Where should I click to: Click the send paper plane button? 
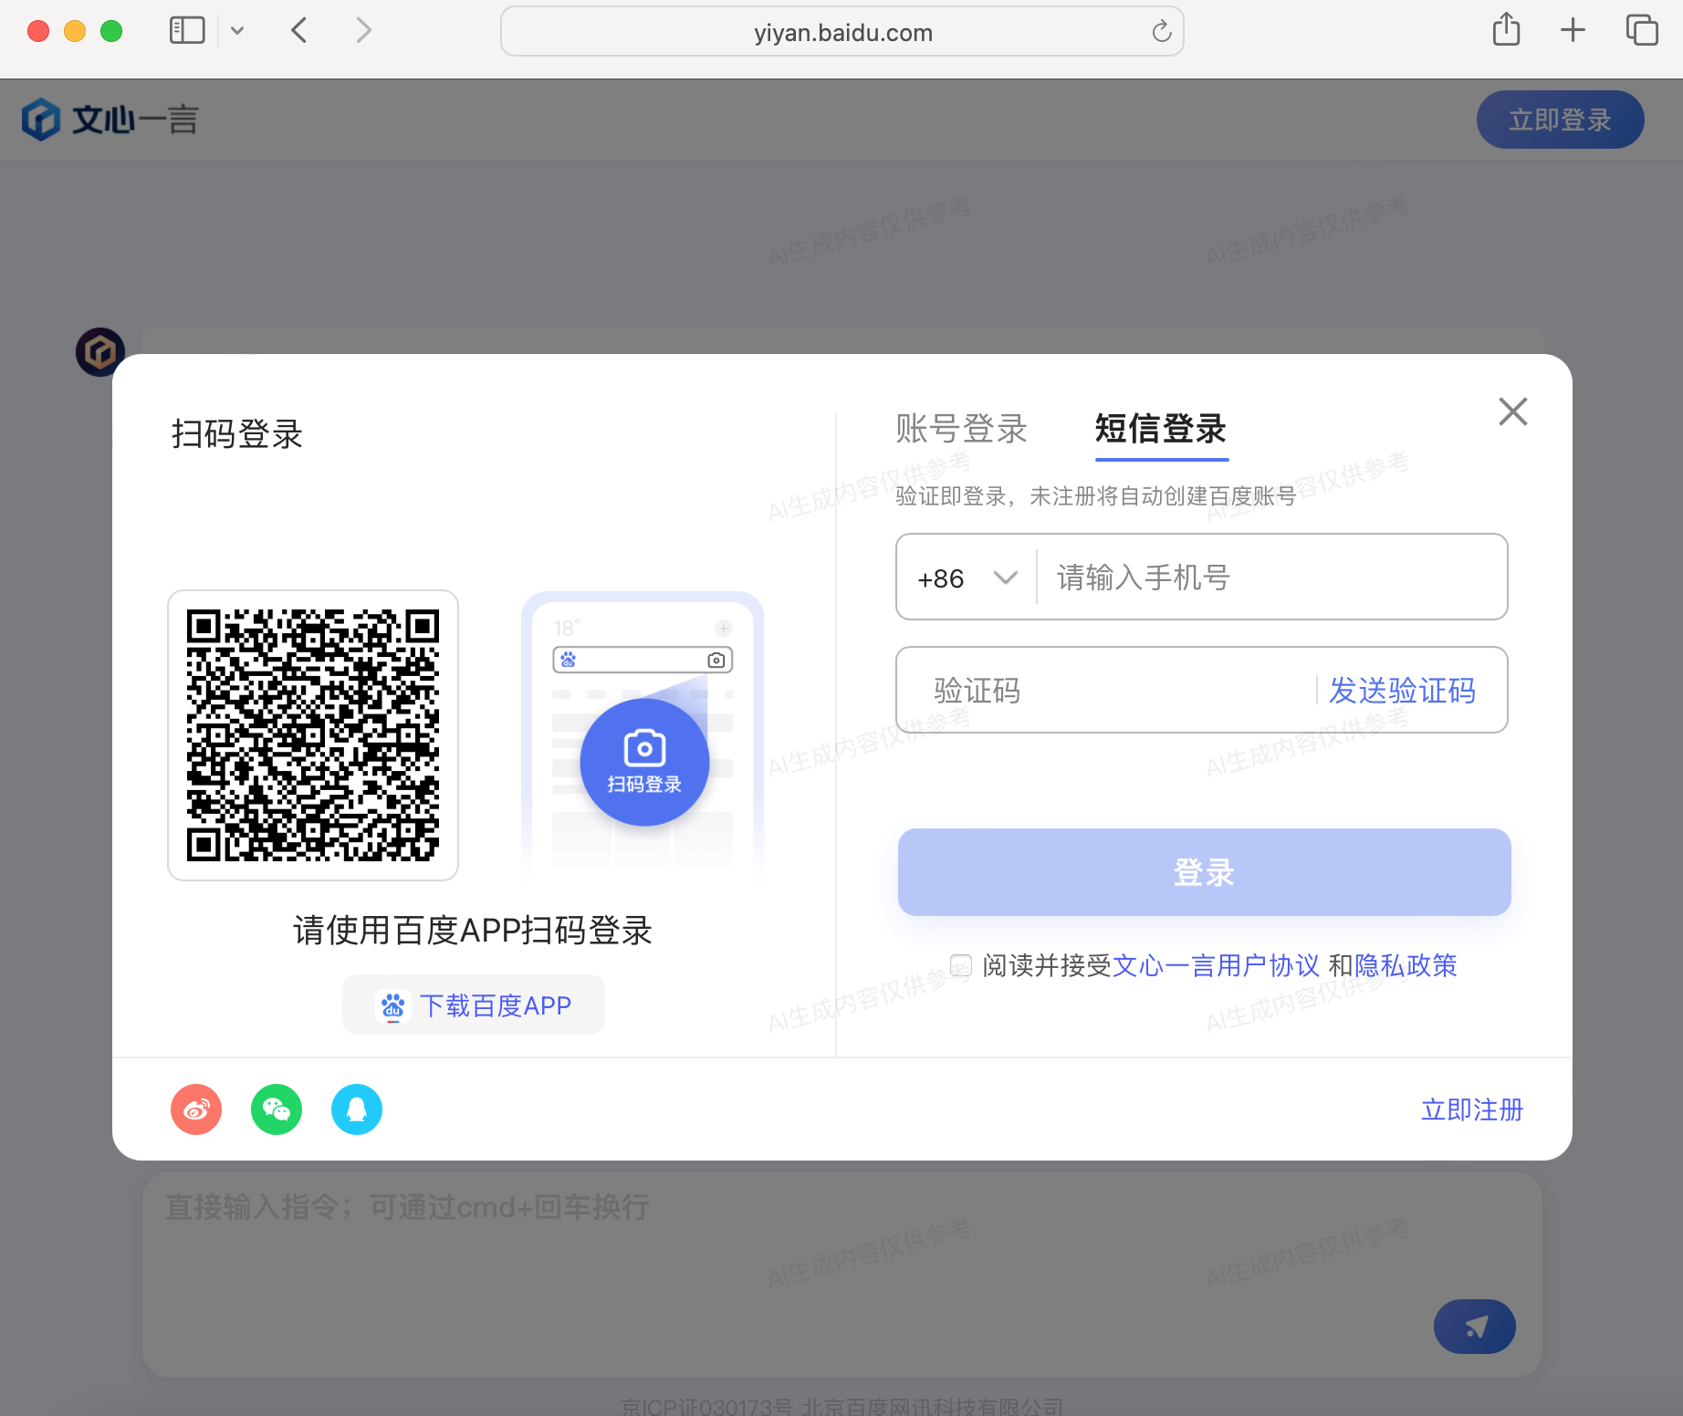click(x=1474, y=1327)
